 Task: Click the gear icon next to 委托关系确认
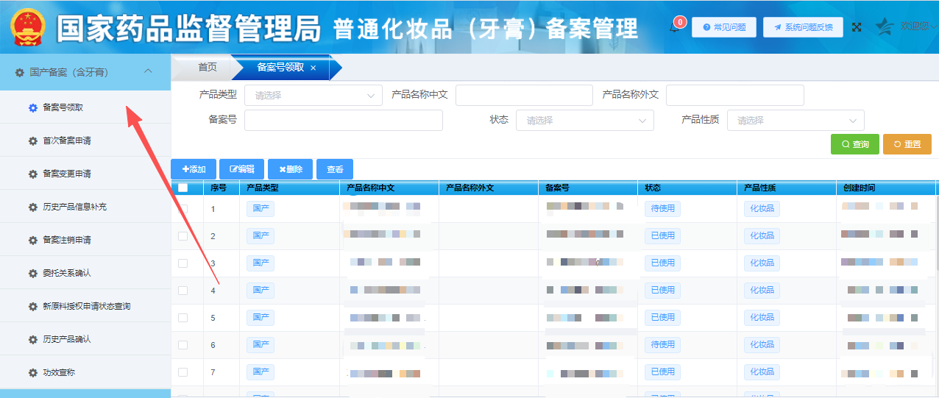[x=32, y=273]
